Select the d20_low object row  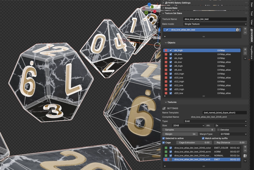click(202, 93)
